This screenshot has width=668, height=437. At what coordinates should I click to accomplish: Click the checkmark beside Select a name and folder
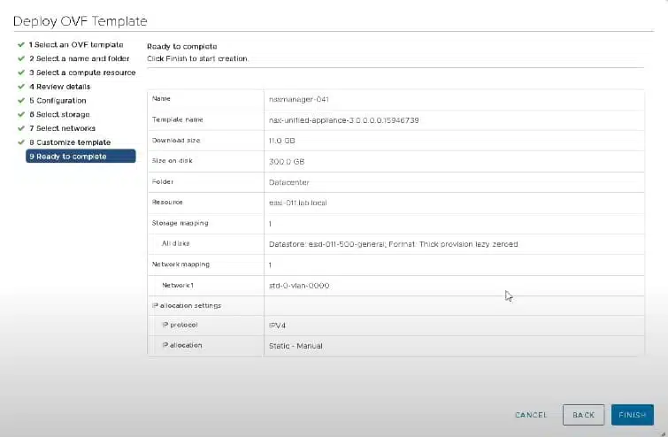[21, 58]
